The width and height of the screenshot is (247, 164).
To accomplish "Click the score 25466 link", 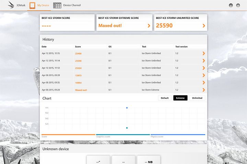I will pyautogui.click(x=78, y=53).
